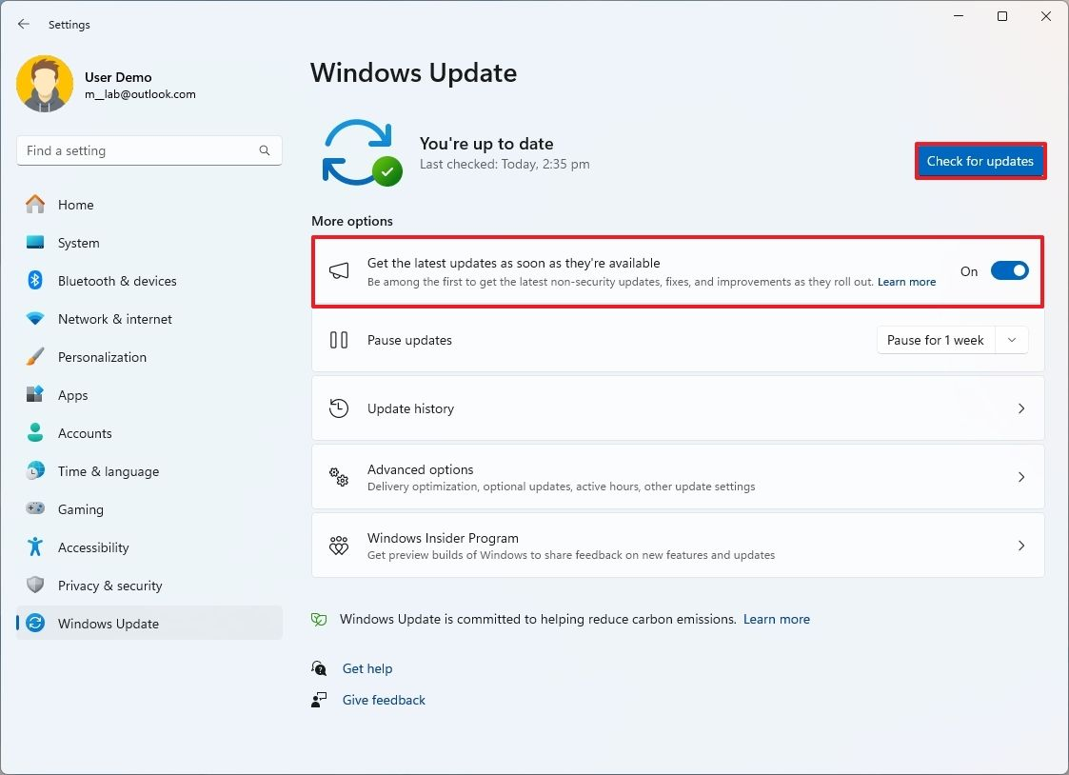Screen dimensions: 1069x775
Task: Click the Windows Insider Program hearts icon
Action: pyautogui.click(x=339, y=546)
